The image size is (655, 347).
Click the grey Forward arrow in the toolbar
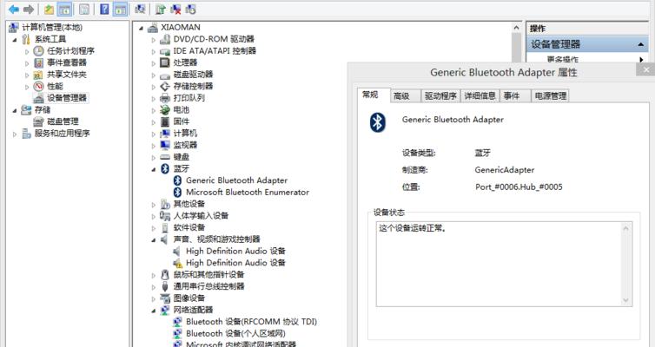coord(29,10)
